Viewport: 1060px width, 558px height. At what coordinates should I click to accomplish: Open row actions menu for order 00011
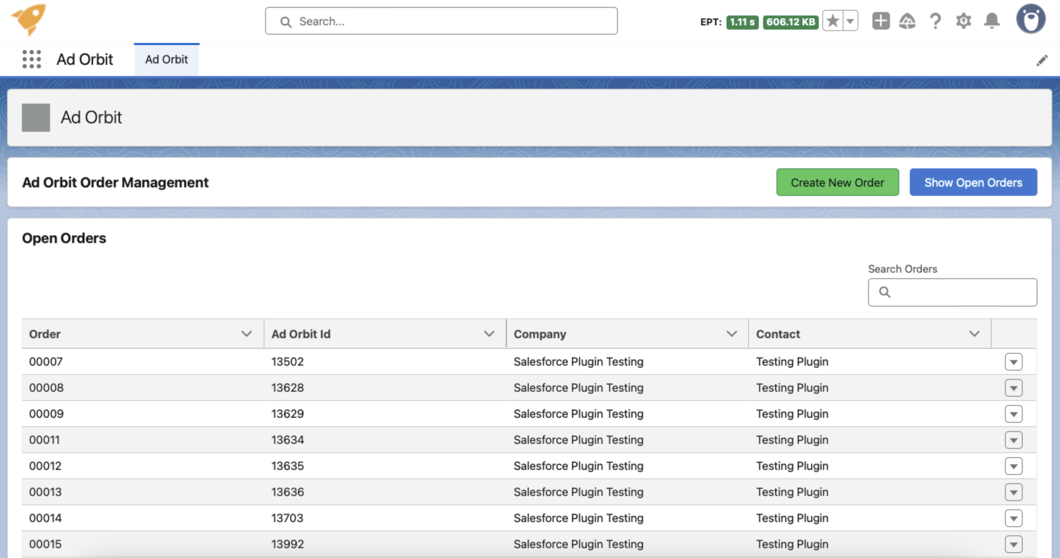(x=1013, y=440)
